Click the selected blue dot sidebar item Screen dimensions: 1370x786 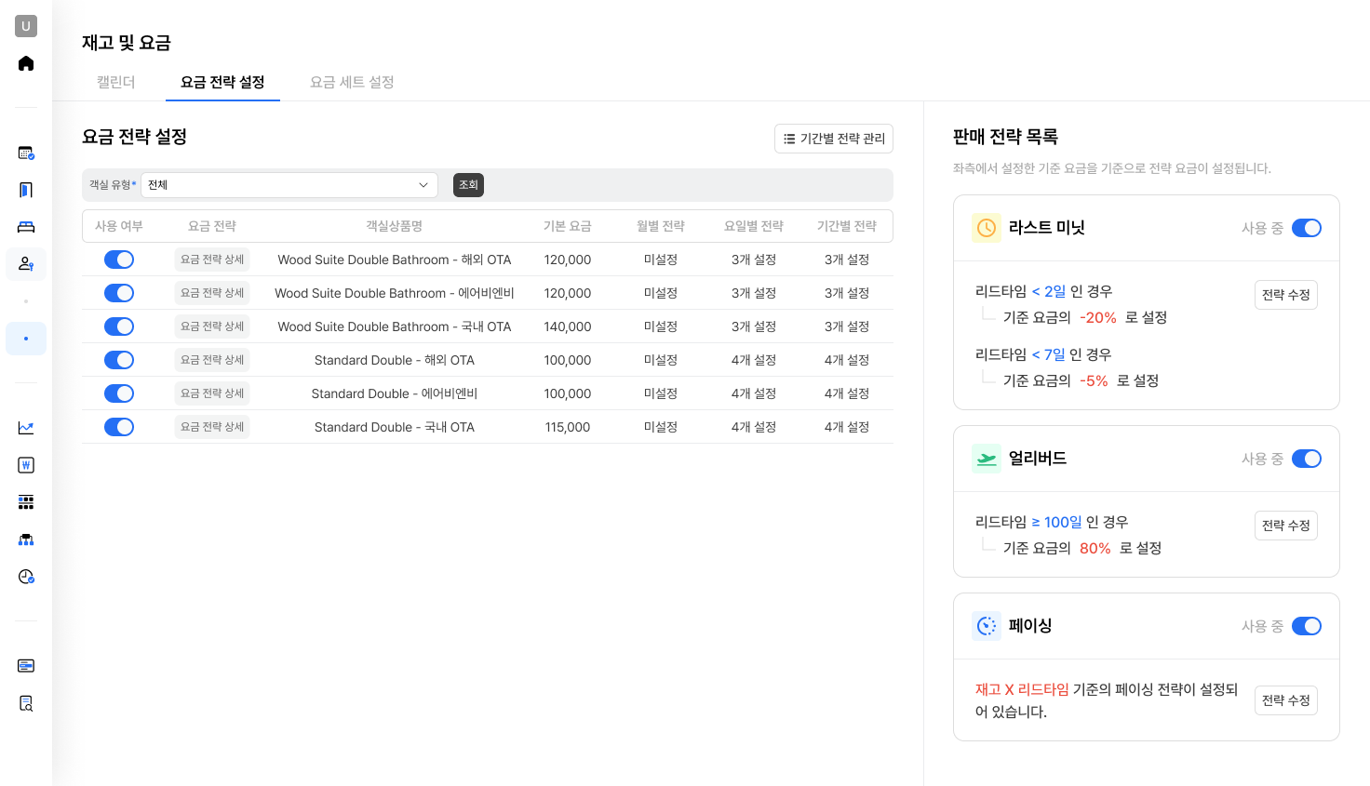click(x=26, y=339)
